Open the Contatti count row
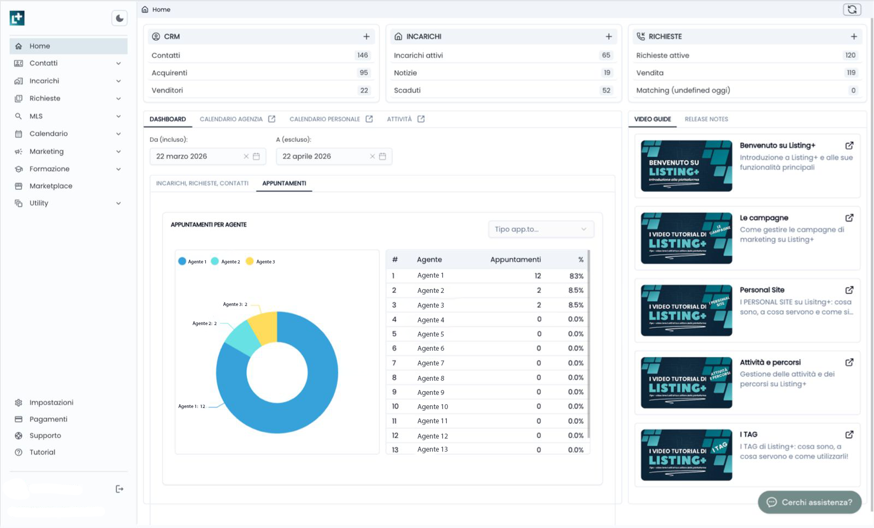The width and height of the screenshot is (874, 528). point(261,55)
